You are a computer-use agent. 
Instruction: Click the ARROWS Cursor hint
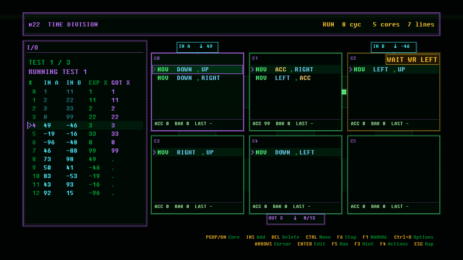(x=273, y=244)
